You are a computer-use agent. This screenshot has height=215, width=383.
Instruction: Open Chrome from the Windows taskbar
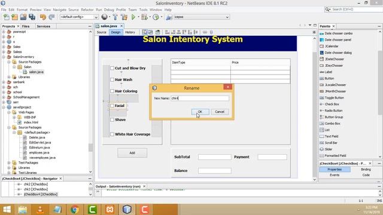click(x=75, y=210)
